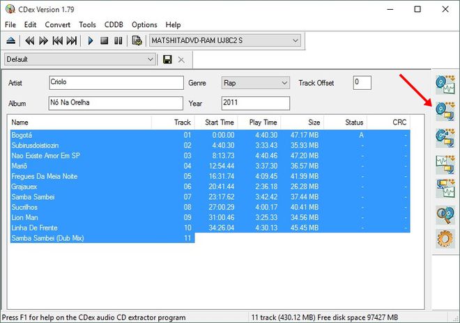Click the Track Offset input field

coord(362,83)
